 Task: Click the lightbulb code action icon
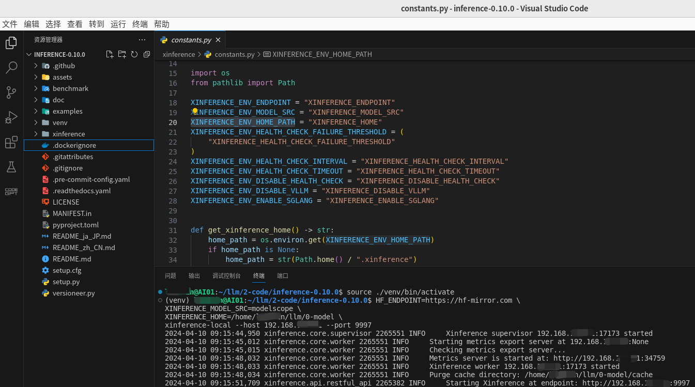(195, 112)
